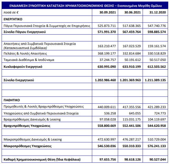Select "Βραχυπρόθεσμος Δανεισμός & Leasing" row label

click(x=32, y=119)
